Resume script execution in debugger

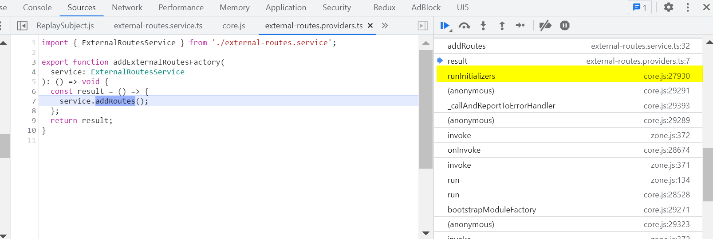[445, 26]
